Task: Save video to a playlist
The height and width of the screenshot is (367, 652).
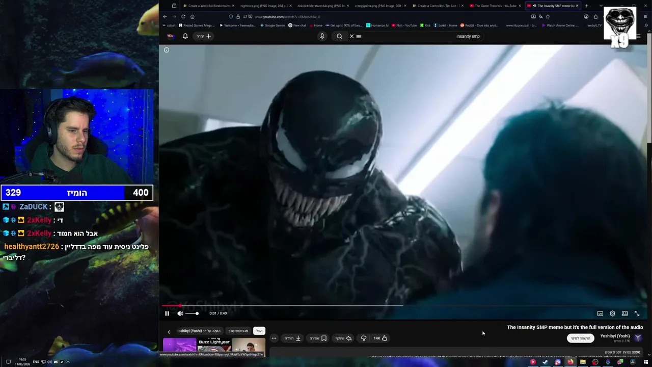Action: coord(318,338)
